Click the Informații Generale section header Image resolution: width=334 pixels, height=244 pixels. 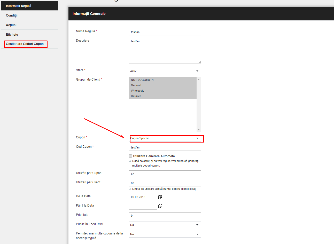click(x=201, y=14)
